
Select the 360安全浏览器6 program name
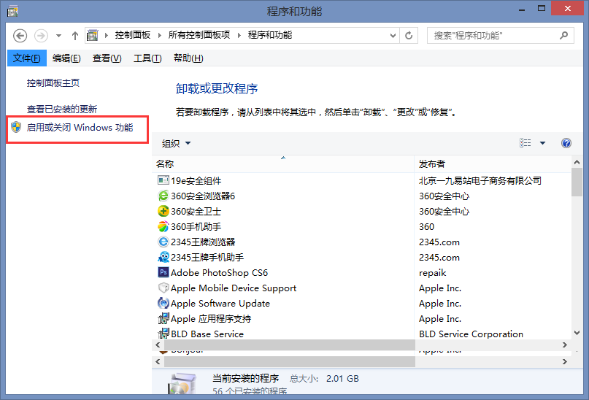click(x=203, y=196)
